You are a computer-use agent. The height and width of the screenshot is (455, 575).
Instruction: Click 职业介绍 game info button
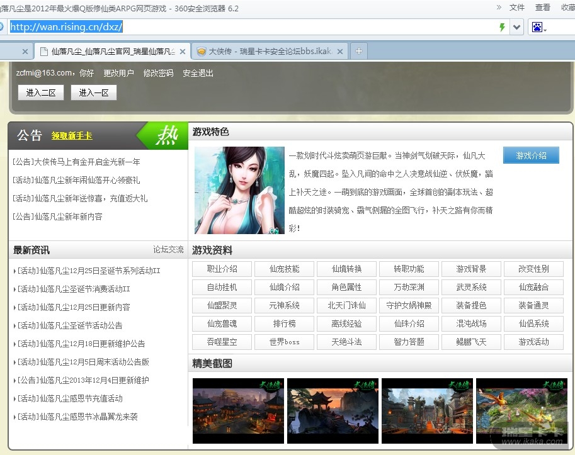[x=222, y=269]
